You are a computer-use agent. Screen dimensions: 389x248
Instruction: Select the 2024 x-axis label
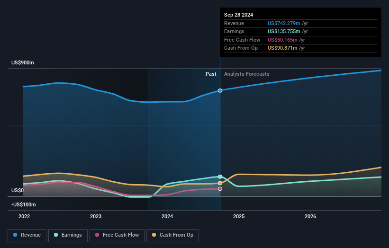(167, 216)
